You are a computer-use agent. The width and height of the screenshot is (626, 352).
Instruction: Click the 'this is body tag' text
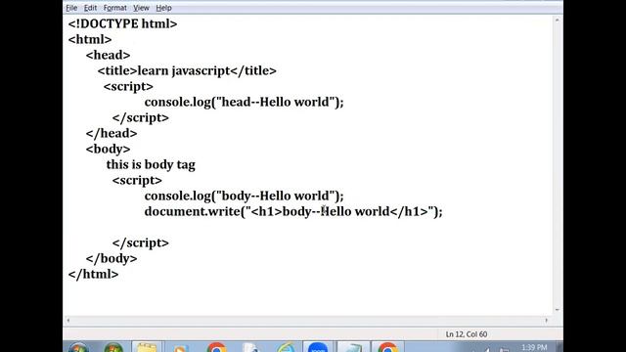click(x=151, y=165)
